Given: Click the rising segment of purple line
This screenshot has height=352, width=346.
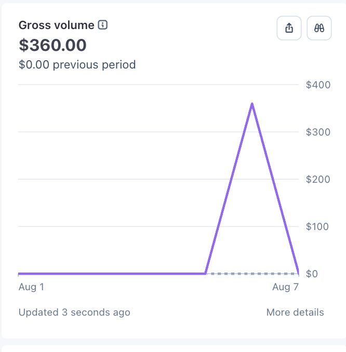Looking at the screenshot, I should coord(229,188).
